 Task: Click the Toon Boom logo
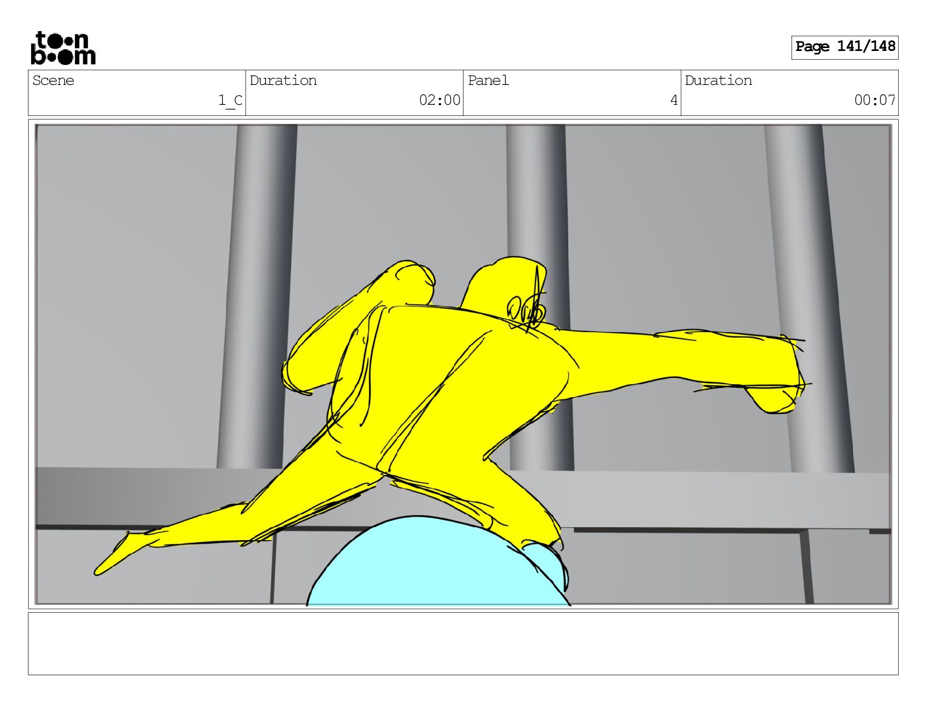click(x=63, y=48)
